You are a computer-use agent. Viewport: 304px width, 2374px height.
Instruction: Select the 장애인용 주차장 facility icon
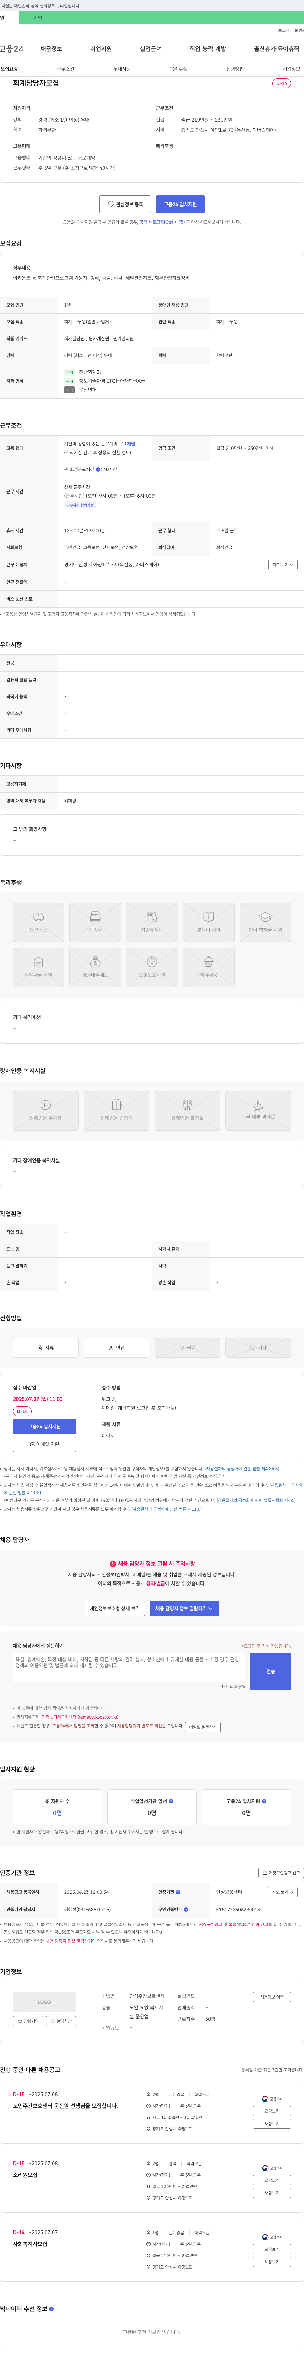pyautogui.click(x=45, y=1111)
